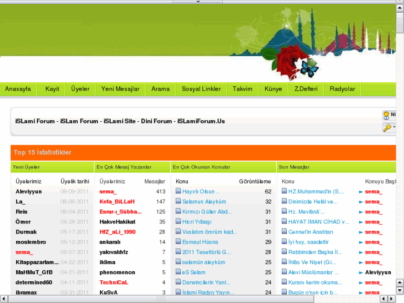This screenshot has height=303, width=404.
Task: Open the Üyeler members list
Action: (80, 89)
